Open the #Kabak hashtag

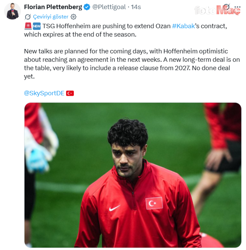184,26
